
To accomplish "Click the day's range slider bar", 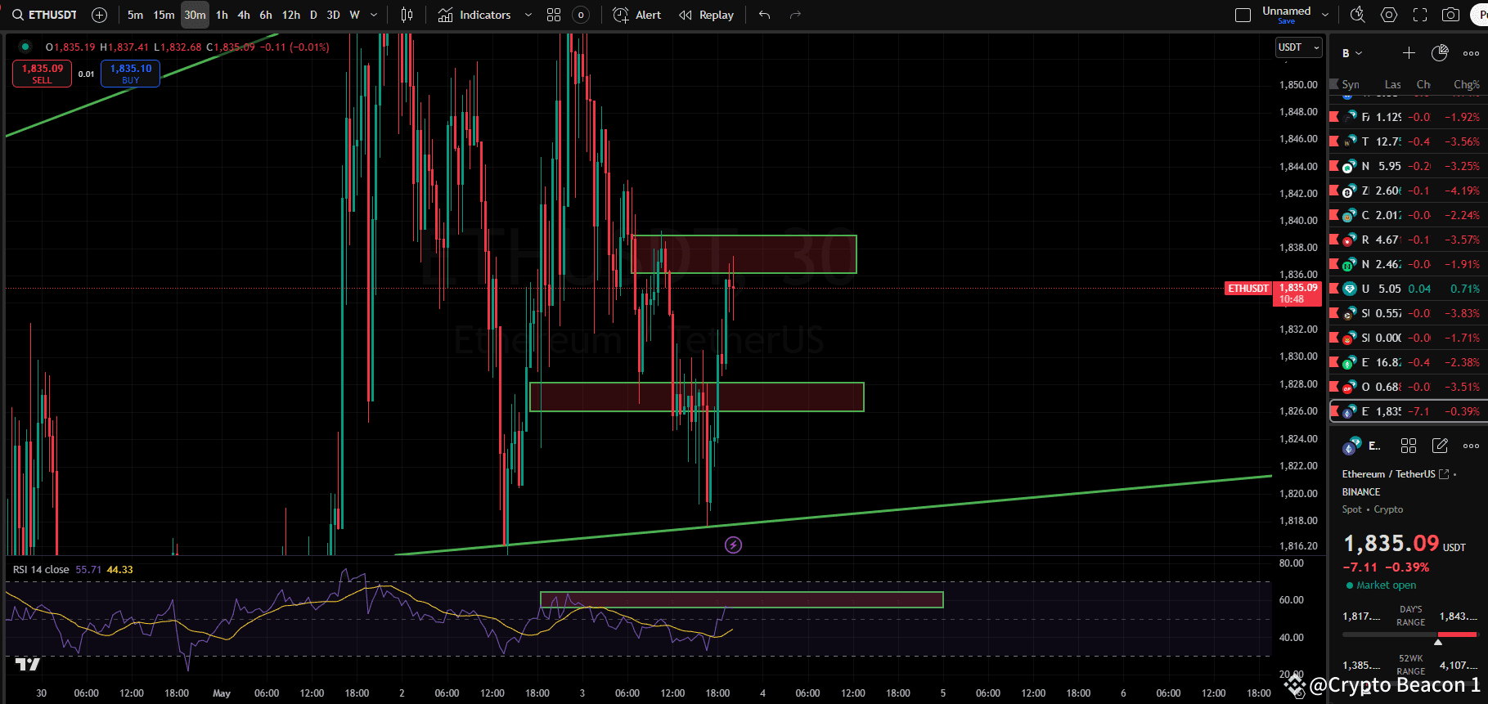I will coord(1409,634).
